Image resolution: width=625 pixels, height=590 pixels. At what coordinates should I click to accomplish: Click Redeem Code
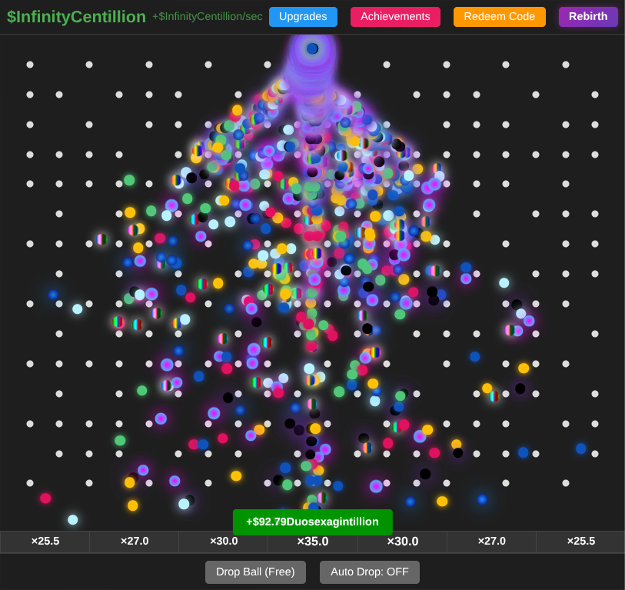[499, 16]
